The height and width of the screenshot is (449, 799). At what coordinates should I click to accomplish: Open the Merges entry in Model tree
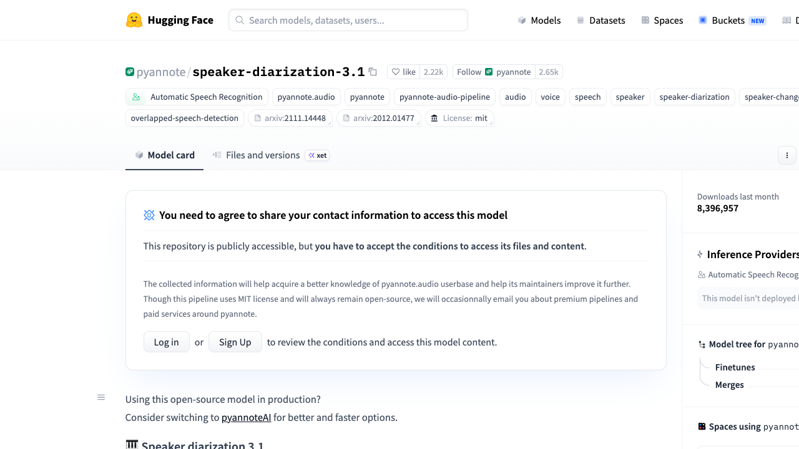[x=730, y=385]
